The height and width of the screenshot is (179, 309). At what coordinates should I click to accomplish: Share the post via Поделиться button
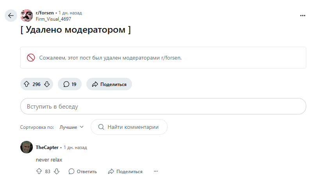[109, 84]
